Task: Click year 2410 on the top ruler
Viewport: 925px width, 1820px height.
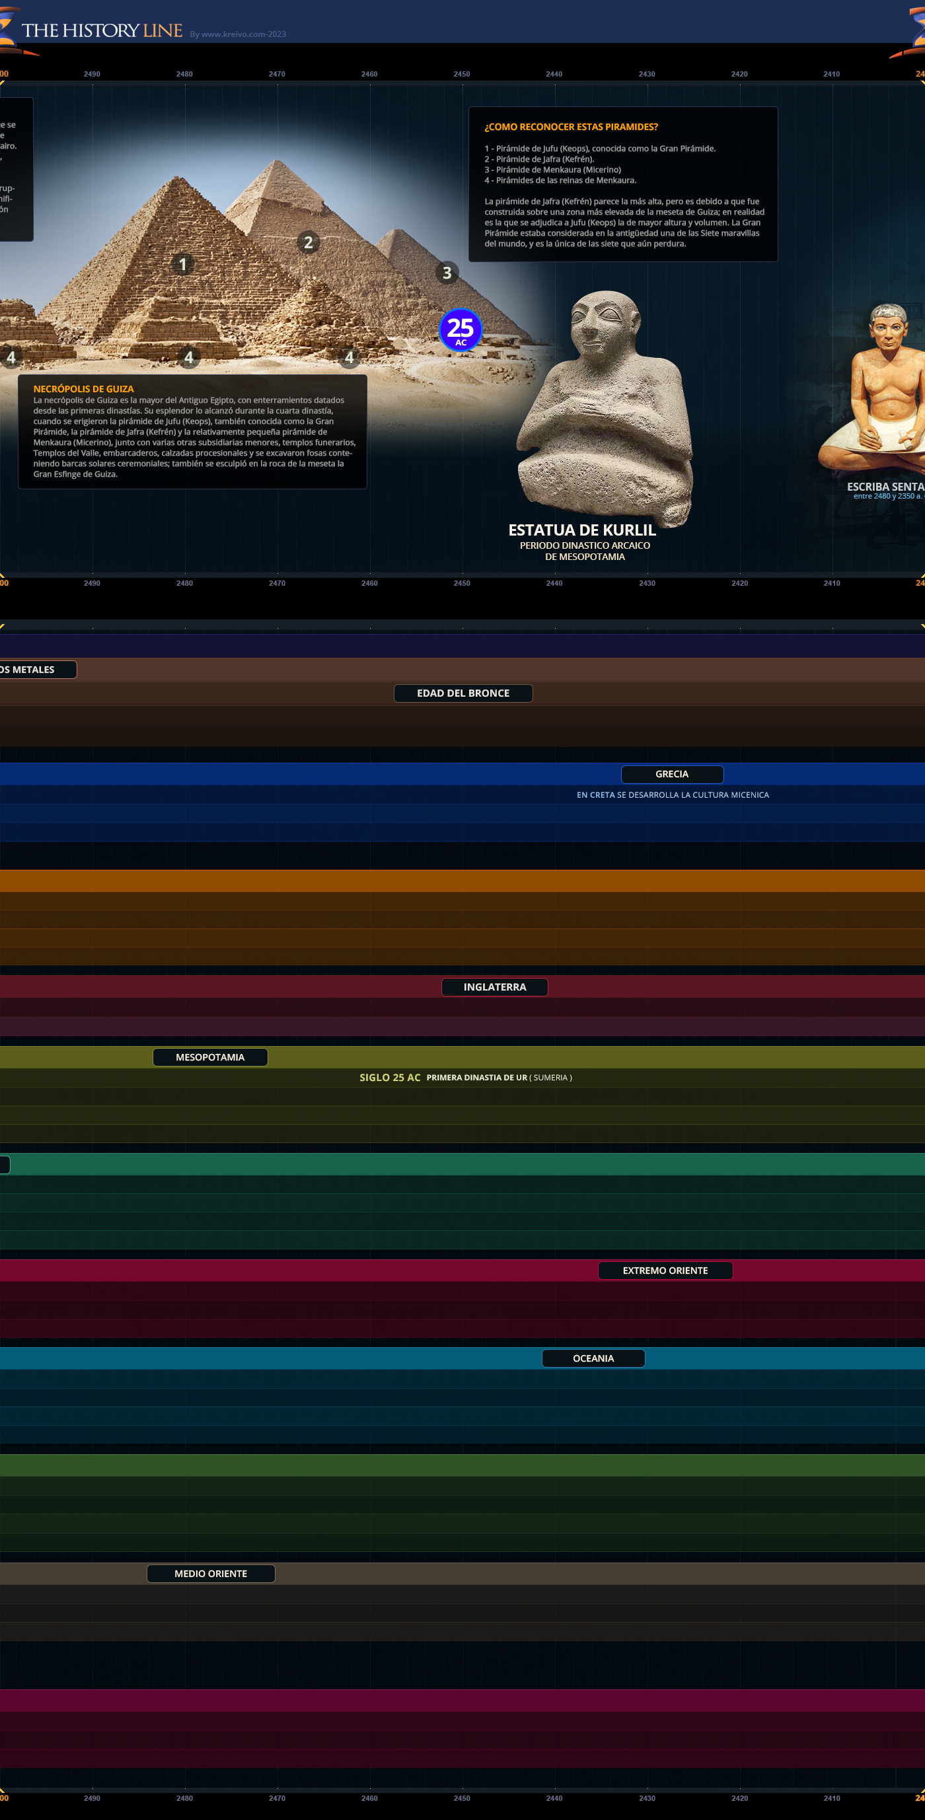Action: tap(832, 74)
